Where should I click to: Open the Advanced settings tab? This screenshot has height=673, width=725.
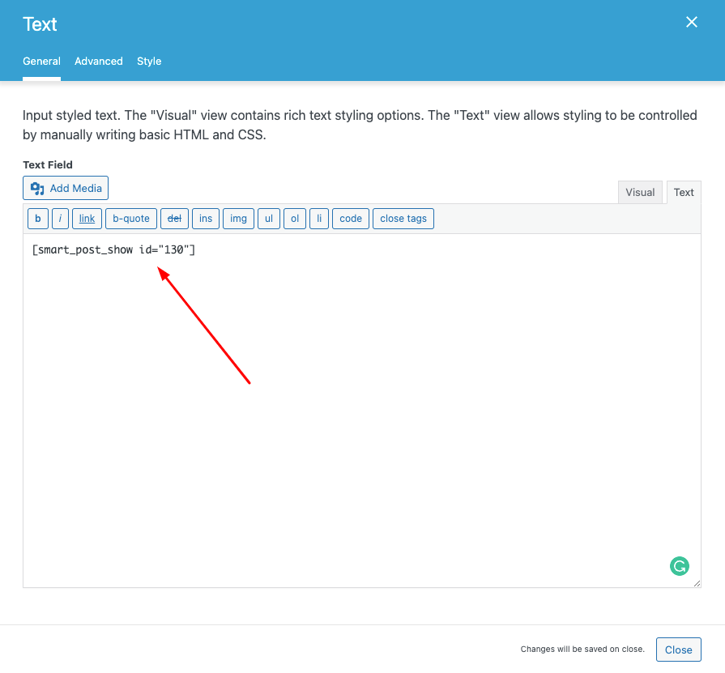[99, 61]
